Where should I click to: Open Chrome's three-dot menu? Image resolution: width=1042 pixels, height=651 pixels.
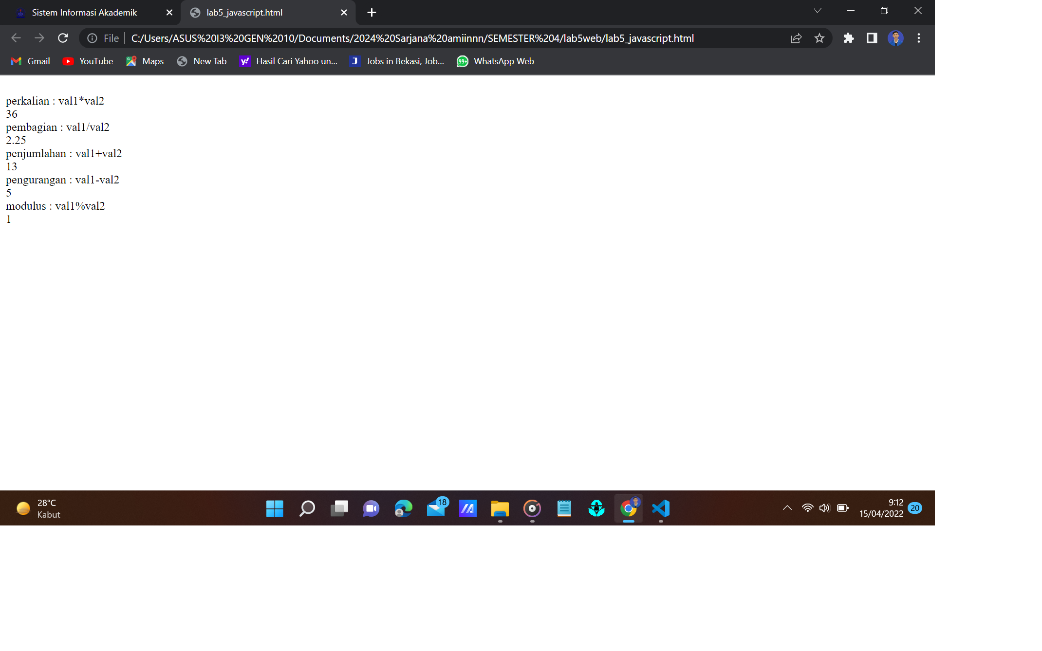[919, 38]
